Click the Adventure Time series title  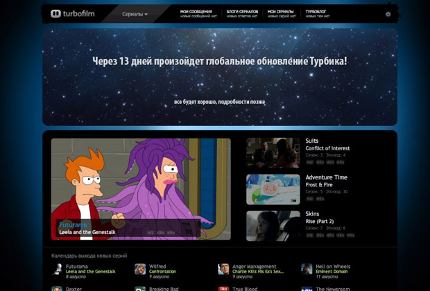pyautogui.click(x=327, y=177)
